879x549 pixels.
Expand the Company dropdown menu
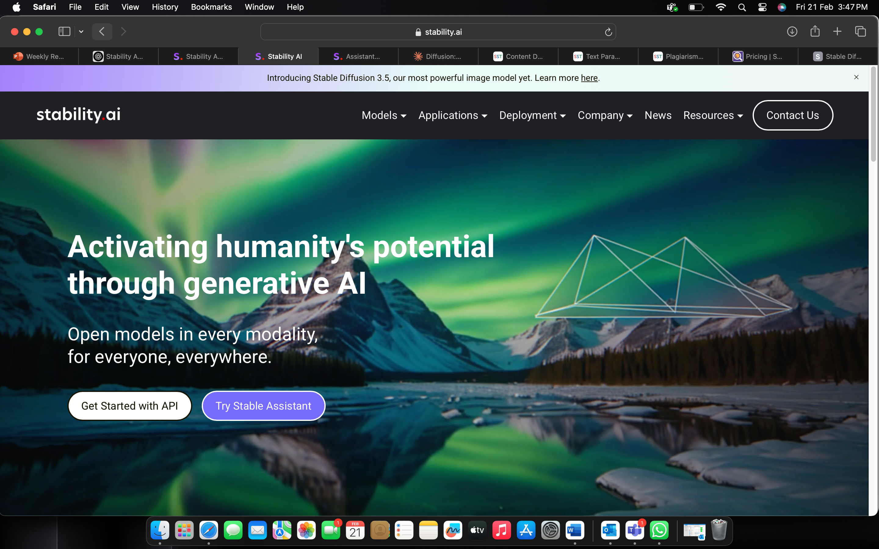click(605, 116)
